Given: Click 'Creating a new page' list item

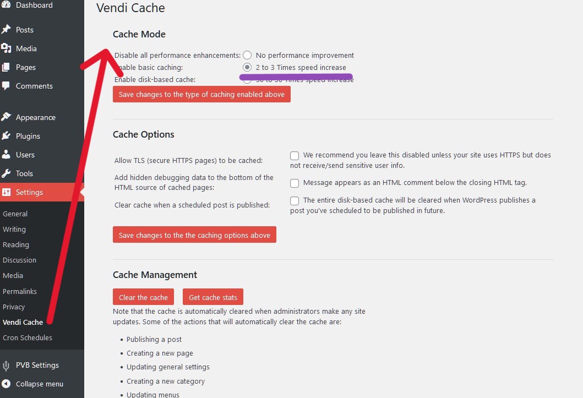Looking at the screenshot, I should pyautogui.click(x=160, y=353).
